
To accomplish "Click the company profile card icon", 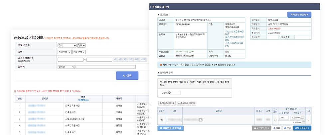I will pyautogui.click(x=201, y=120).
